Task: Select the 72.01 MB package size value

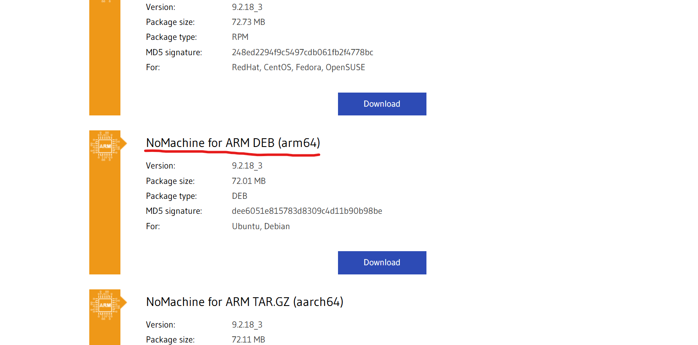Action: [249, 181]
